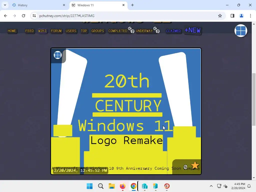
Task: Click the address bar URL
Action: coord(66,16)
